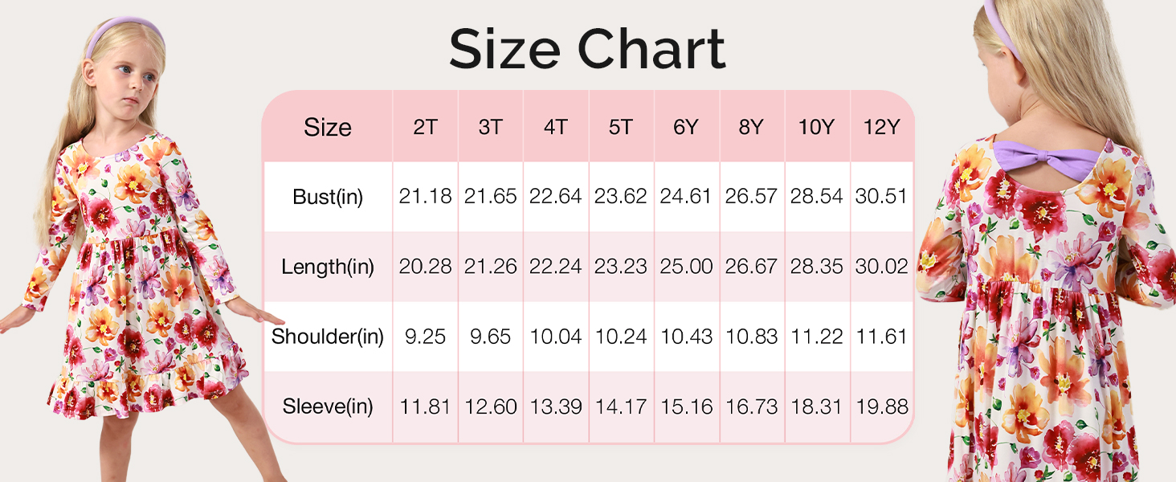The image size is (1176, 482).
Task: Click the "Size" header cell
Action: [x=328, y=127]
